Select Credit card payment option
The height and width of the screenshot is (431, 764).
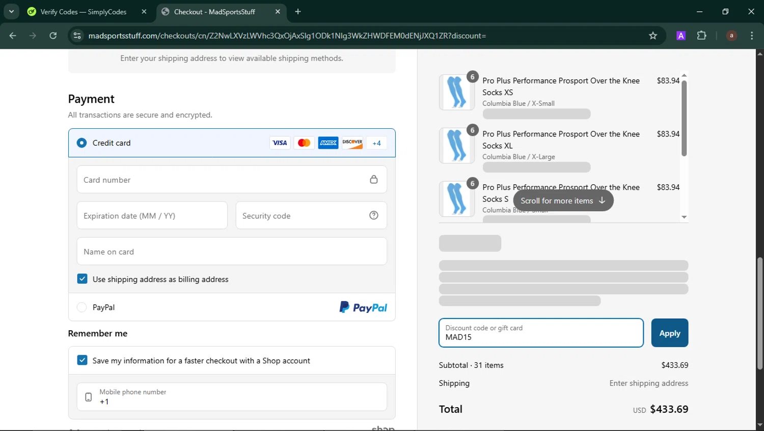[x=81, y=143]
